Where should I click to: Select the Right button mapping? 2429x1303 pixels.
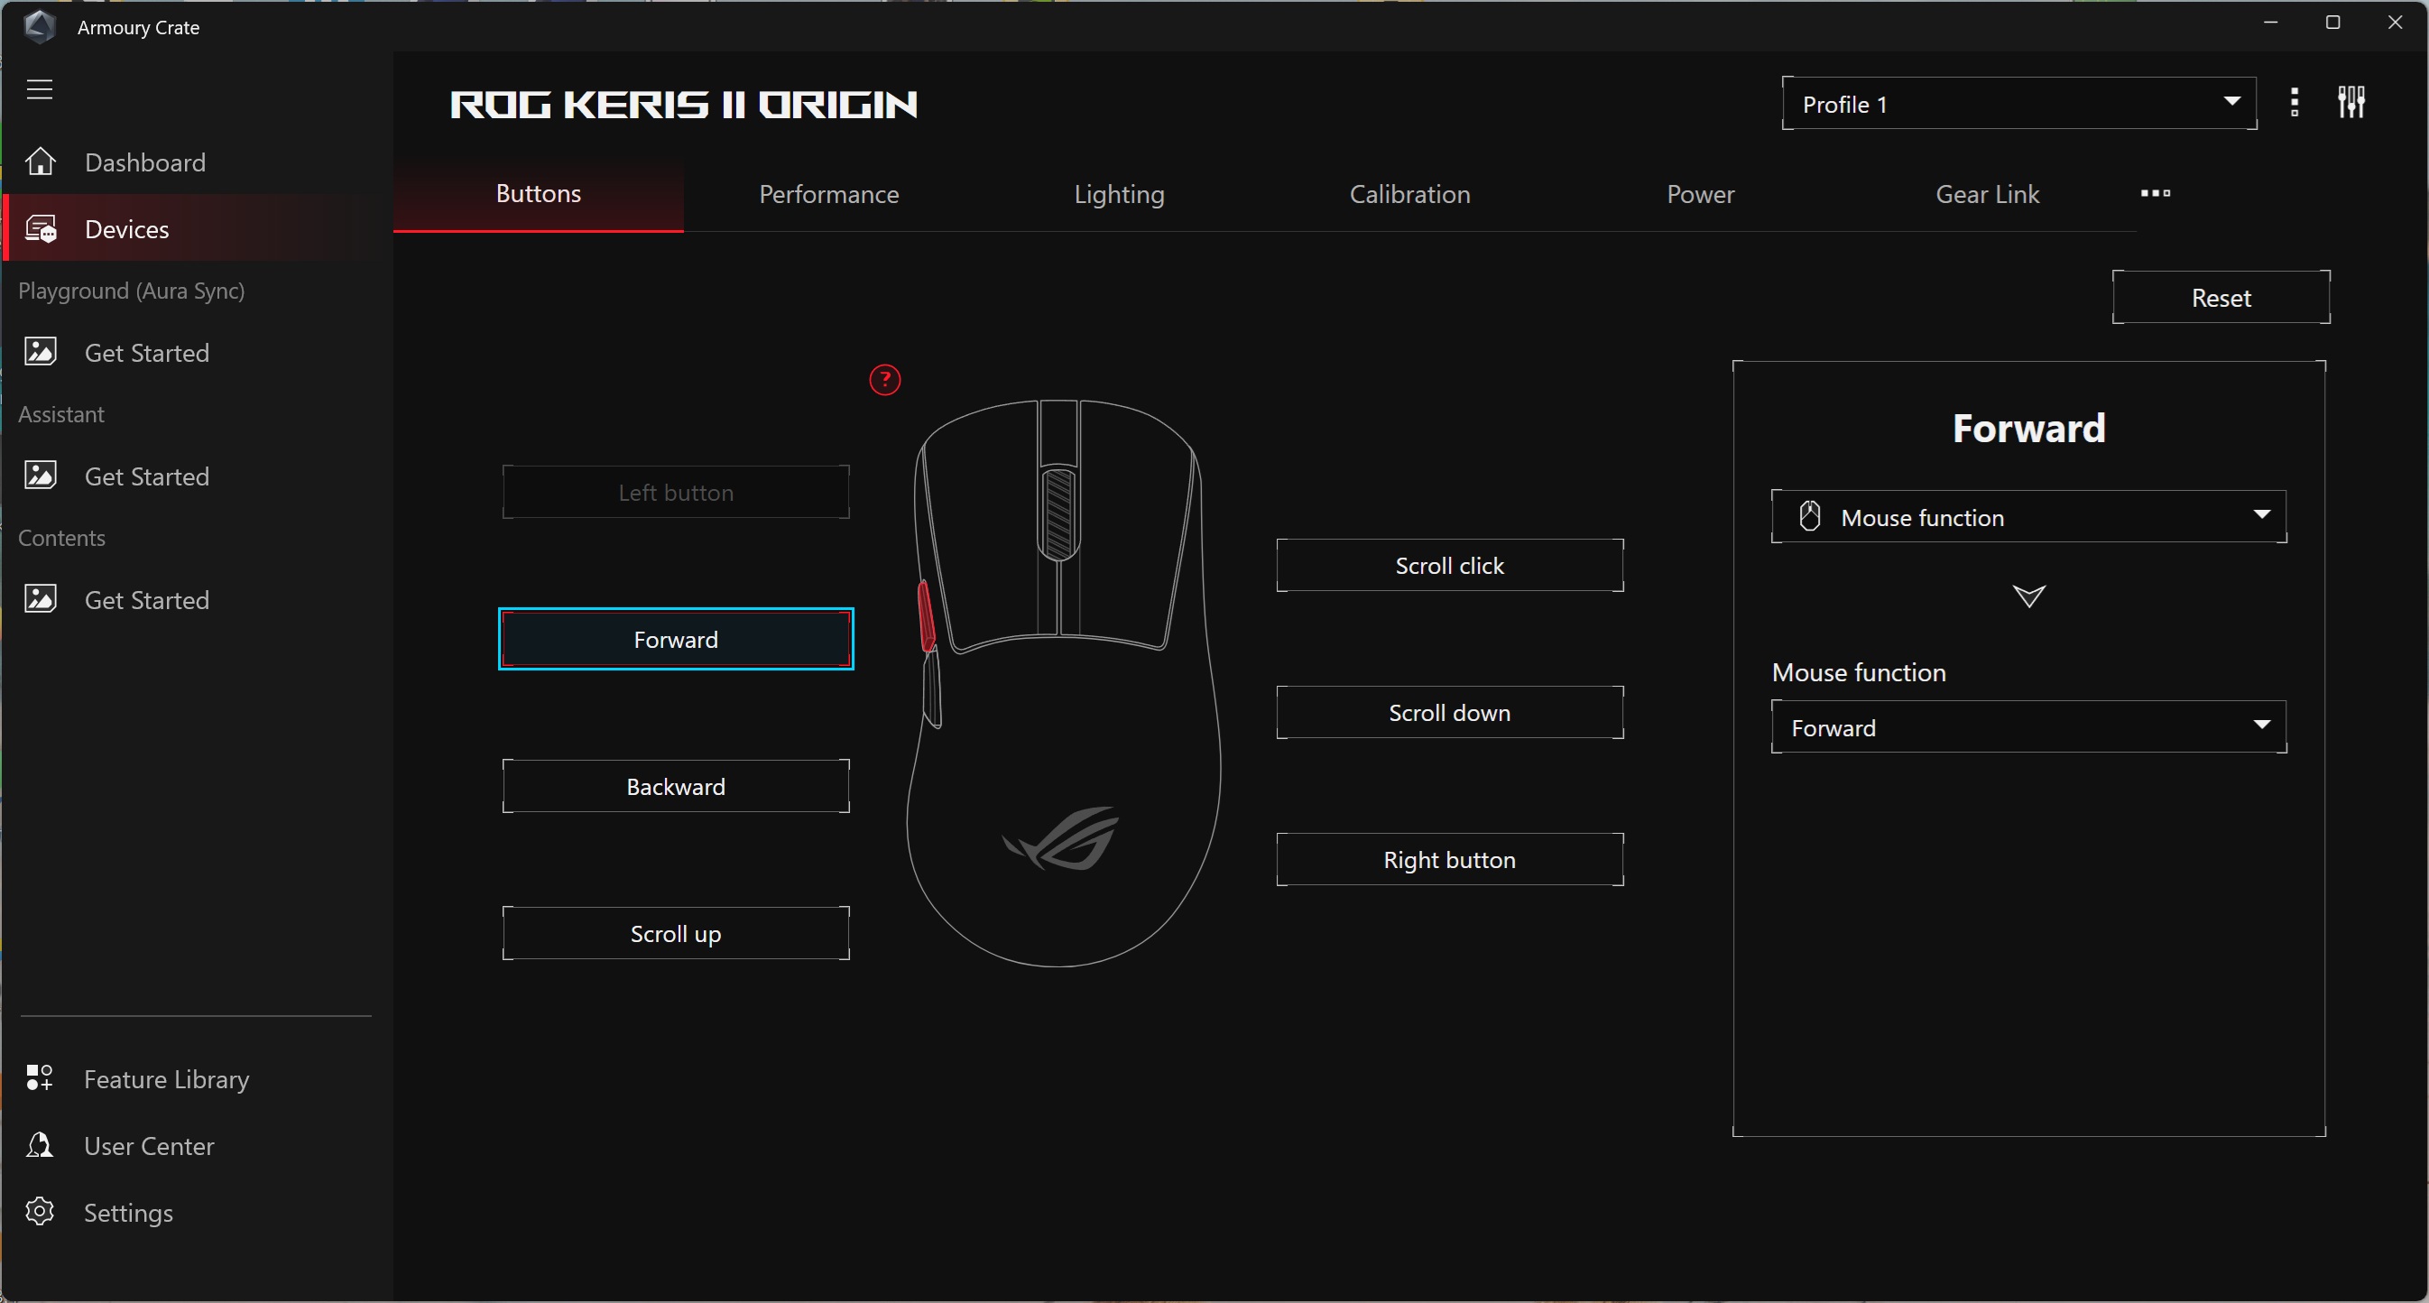point(1449,860)
